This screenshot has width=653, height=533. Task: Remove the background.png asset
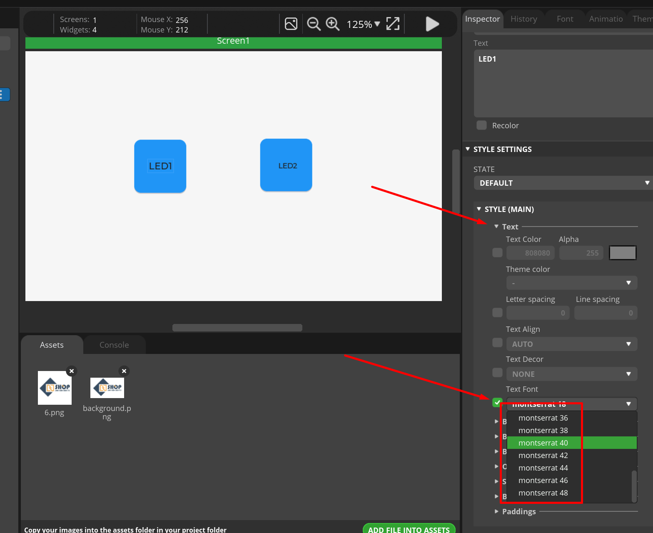[124, 371]
